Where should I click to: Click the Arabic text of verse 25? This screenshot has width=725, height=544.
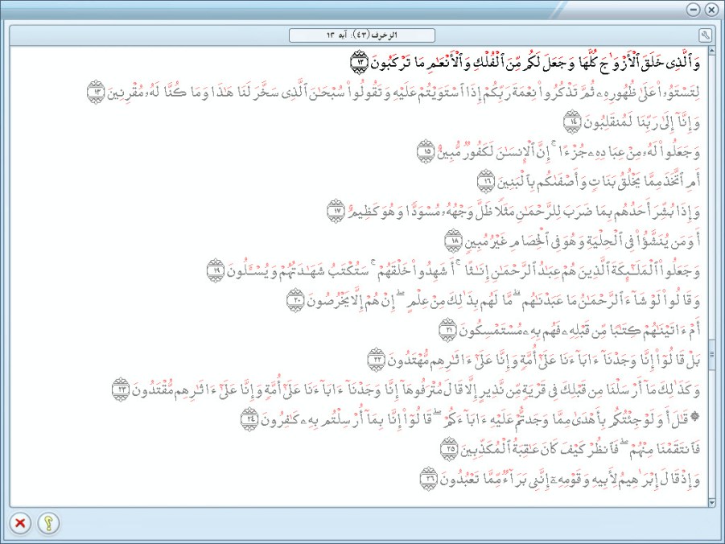[580, 449]
